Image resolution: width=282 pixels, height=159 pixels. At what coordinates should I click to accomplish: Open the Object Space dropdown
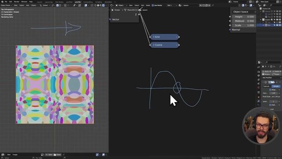coord(244,12)
